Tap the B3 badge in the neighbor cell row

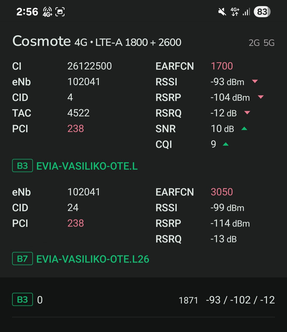pyautogui.click(x=22, y=299)
